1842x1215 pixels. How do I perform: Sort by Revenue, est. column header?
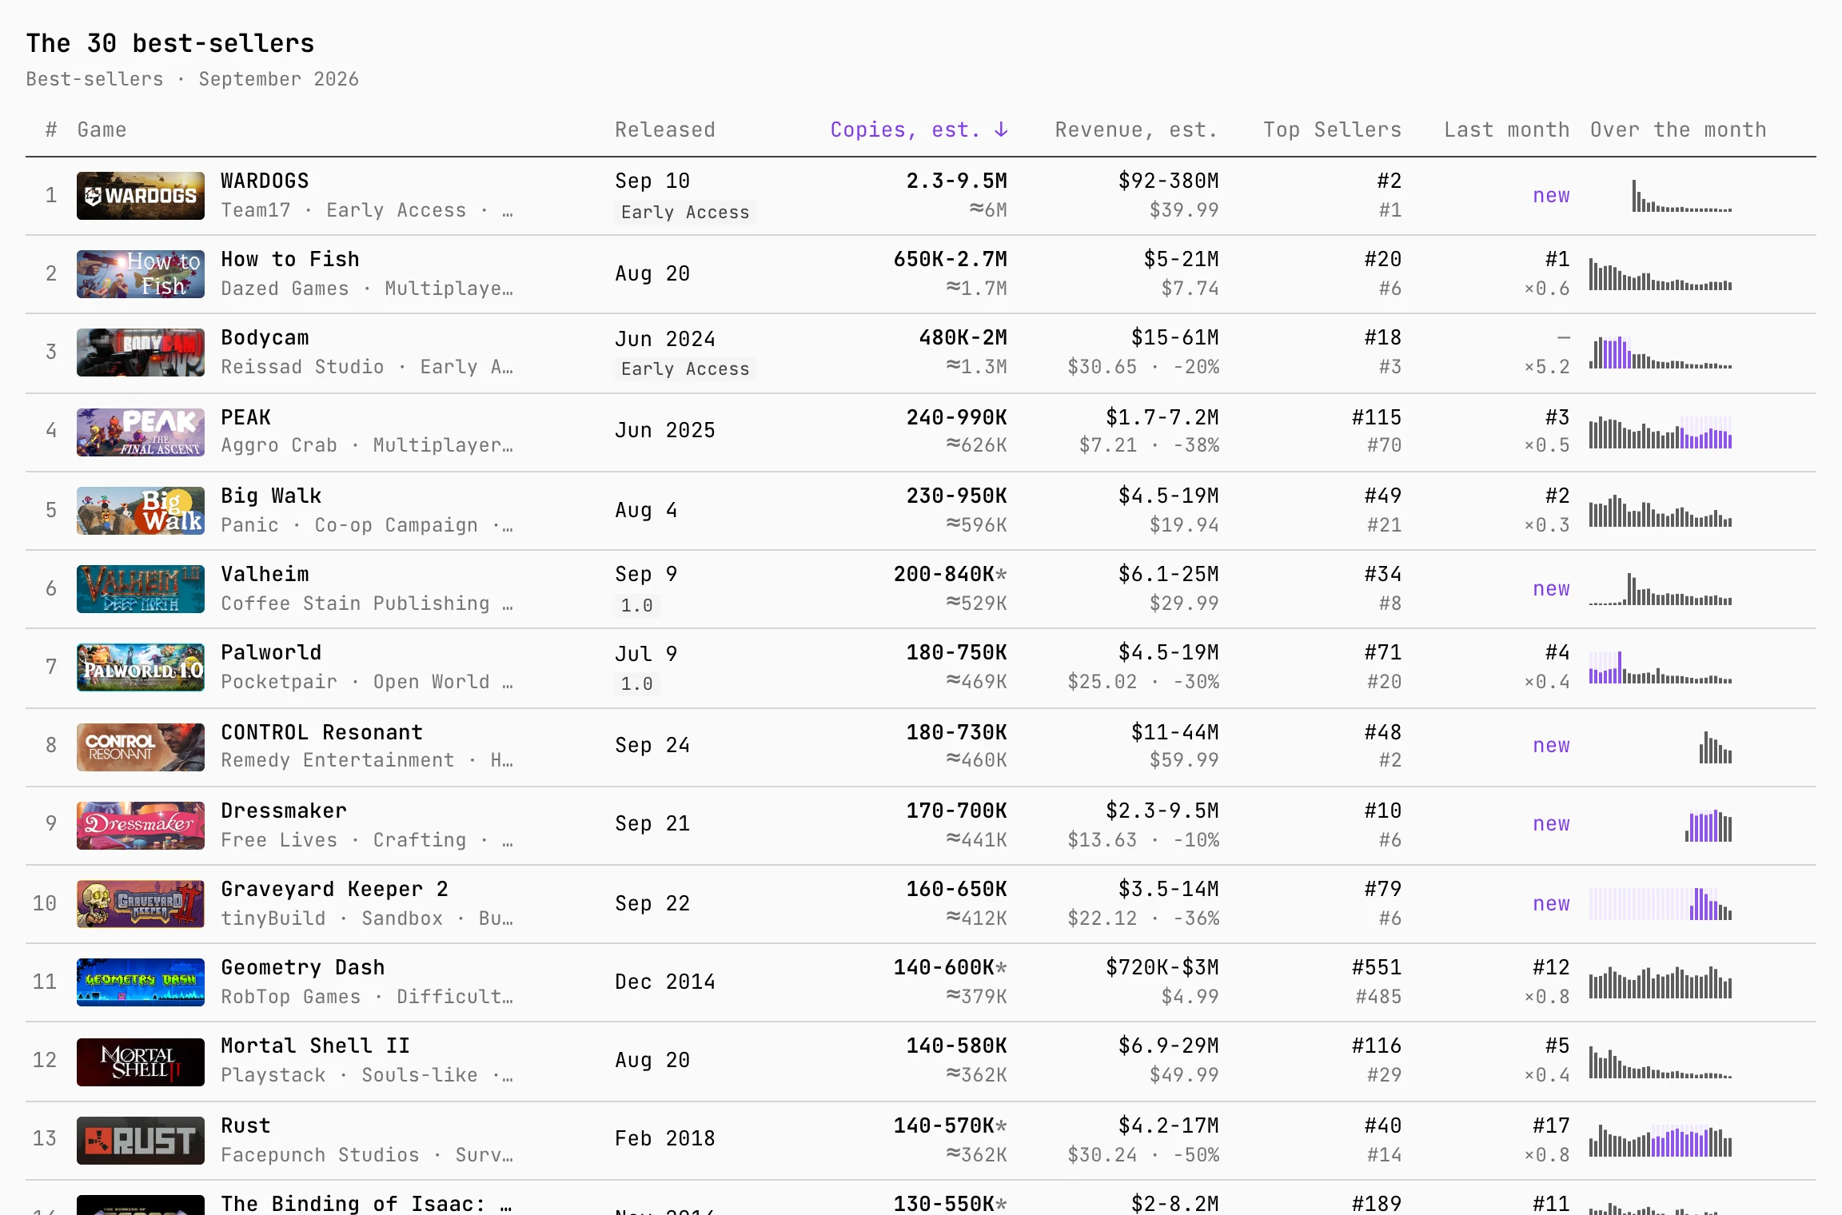(1136, 129)
